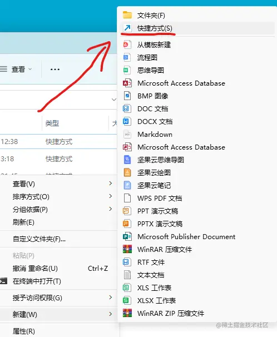Click the Ctrl+Z shortcut hint text

[x=98, y=268]
